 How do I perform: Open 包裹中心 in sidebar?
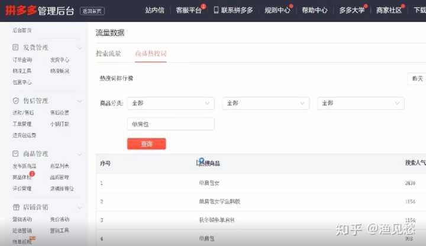point(22,82)
